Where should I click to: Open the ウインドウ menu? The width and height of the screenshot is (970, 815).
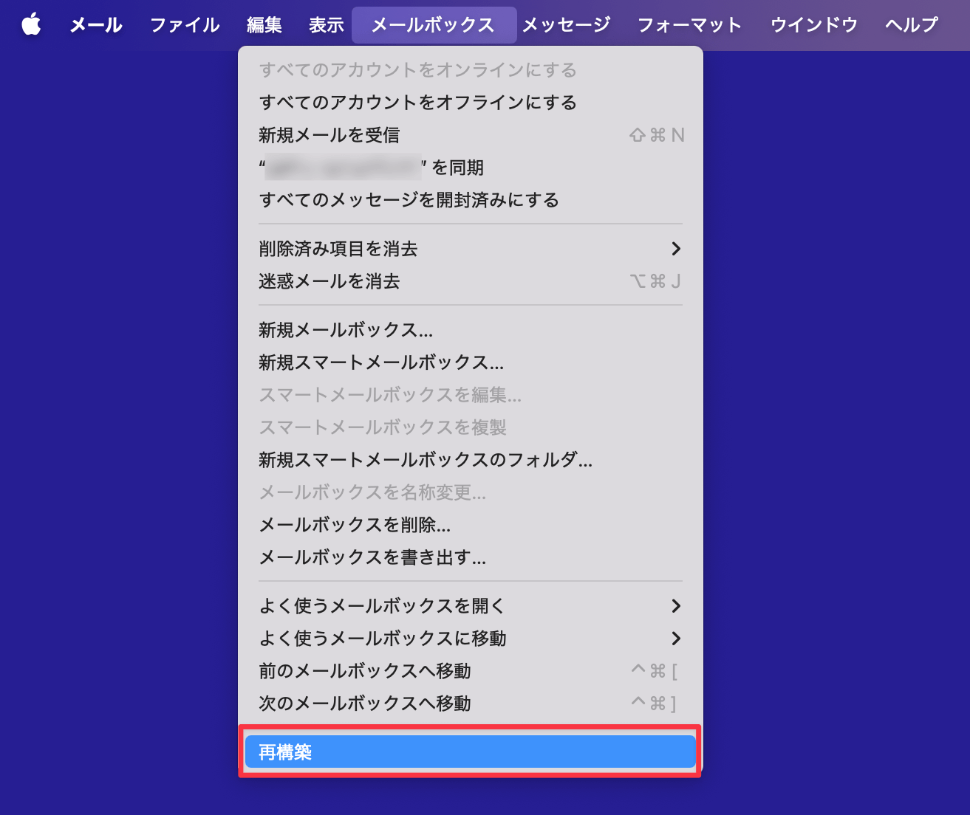click(814, 25)
